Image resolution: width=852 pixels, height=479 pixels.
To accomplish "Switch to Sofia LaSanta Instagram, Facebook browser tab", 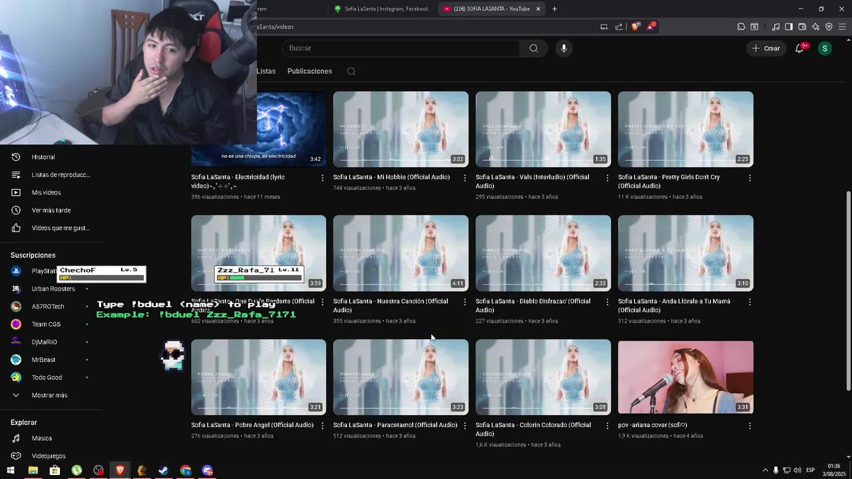I will point(382,9).
